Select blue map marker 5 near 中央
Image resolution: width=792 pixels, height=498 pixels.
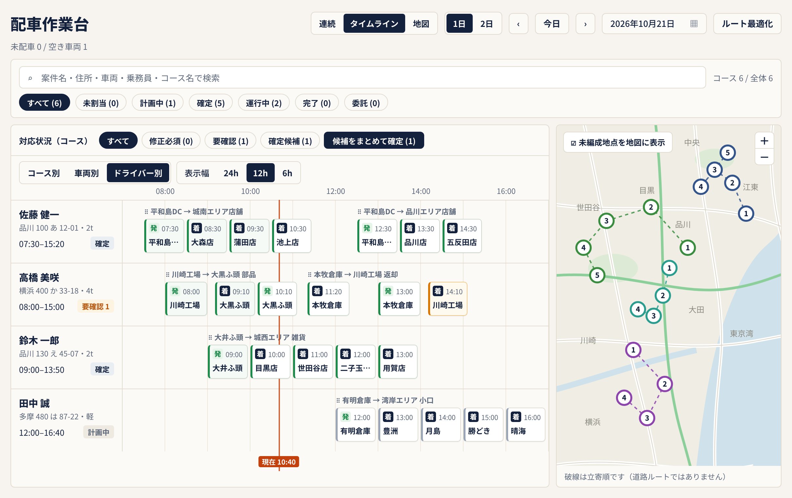click(x=727, y=153)
